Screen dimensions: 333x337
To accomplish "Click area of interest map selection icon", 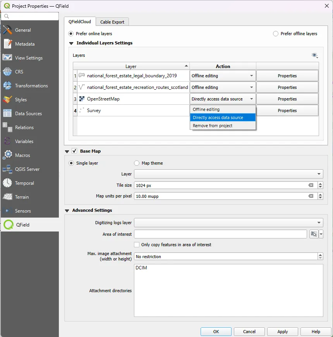I will tap(314, 234).
